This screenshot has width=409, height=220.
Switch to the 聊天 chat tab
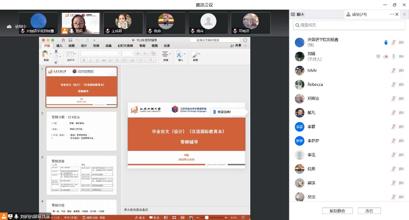(300, 14)
